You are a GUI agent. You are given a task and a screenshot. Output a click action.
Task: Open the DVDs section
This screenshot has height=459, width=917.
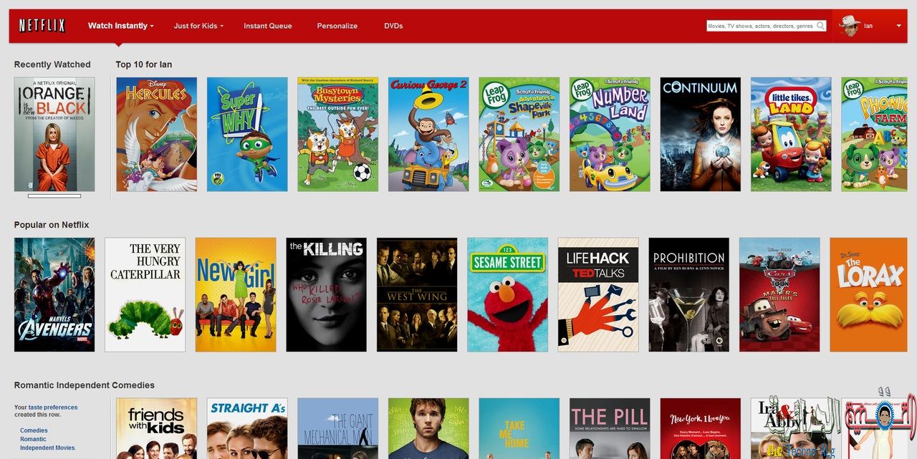pos(393,26)
